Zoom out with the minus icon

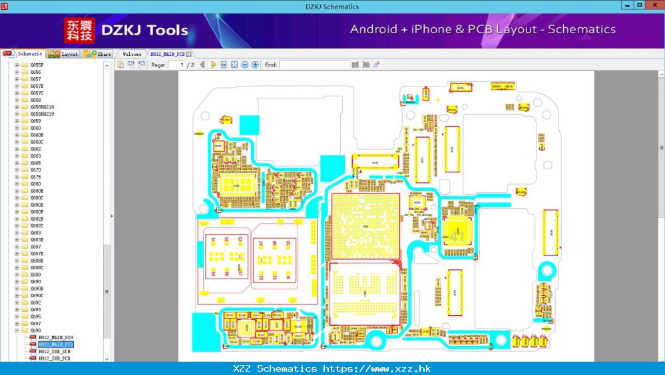tap(245, 64)
